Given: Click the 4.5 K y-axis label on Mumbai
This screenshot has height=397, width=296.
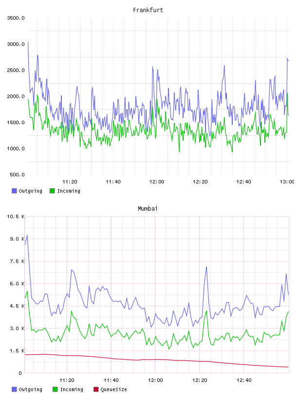Looking at the screenshot, I should (x=17, y=306).
